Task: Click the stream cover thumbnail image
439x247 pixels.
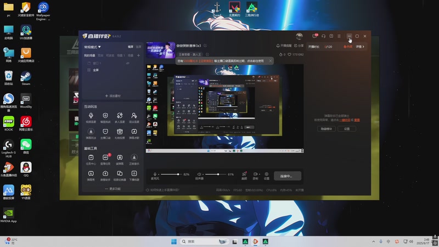Action: tap(161, 50)
